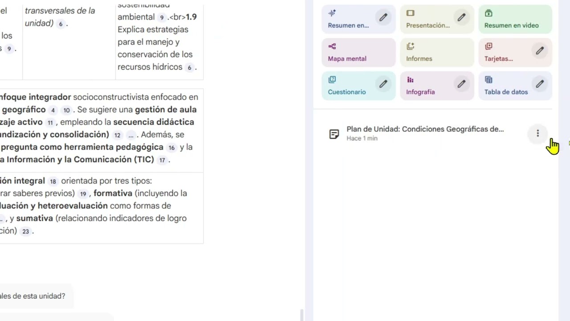Edit the Resumen en... audio settings pencil

coord(383,17)
